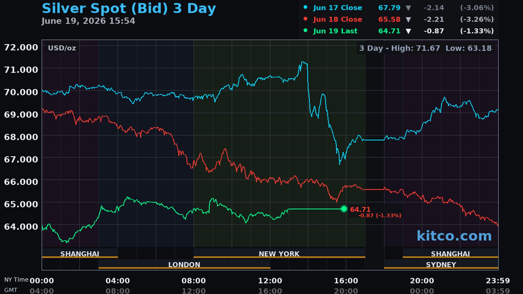Select the Jun 18 Close legend label
This screenshot has height=294, width=523.
[337, 19]
